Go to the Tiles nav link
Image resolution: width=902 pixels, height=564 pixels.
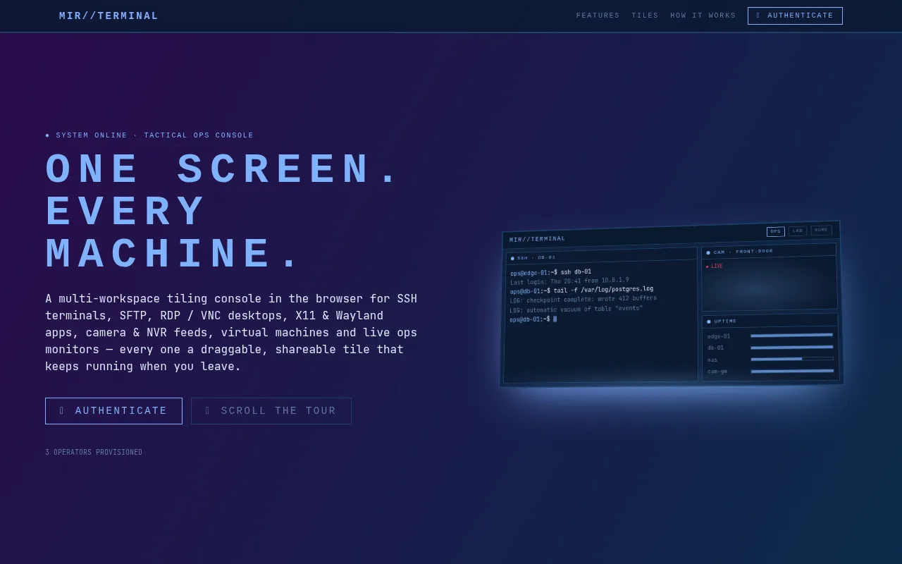pos(645,16)
